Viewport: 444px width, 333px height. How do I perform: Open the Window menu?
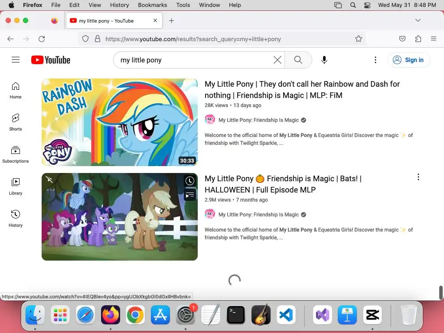209,5
